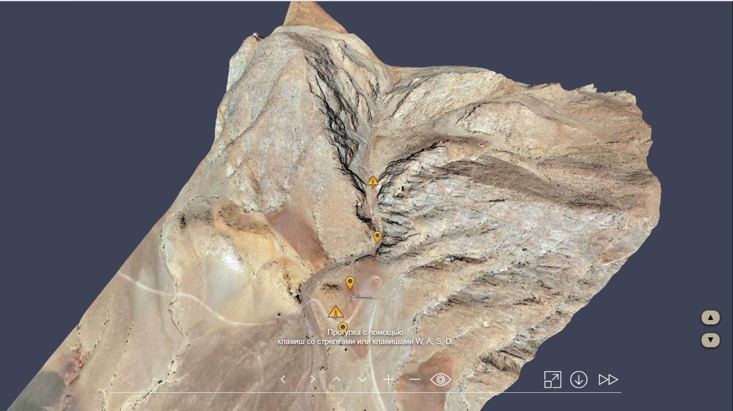The image size is (733, 411).
Task: Tilt view down with down chevron
Action: 362,379
